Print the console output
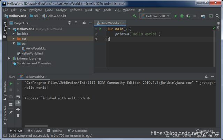223x140 pixels. click(x=18, y=109)
